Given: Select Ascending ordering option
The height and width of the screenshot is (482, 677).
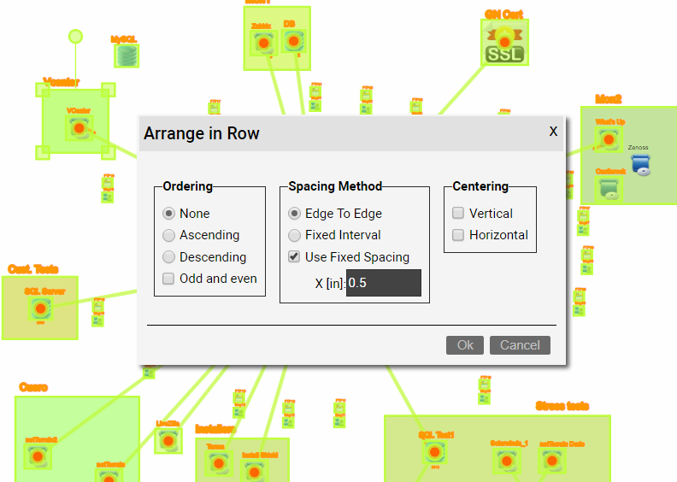Looking at the screenshot, I should pos(168,235).
